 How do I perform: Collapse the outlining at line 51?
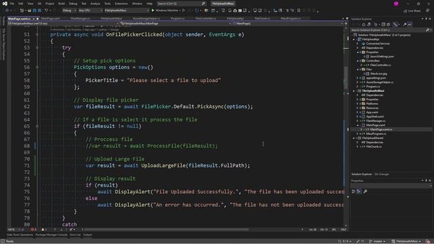(37, 35)
